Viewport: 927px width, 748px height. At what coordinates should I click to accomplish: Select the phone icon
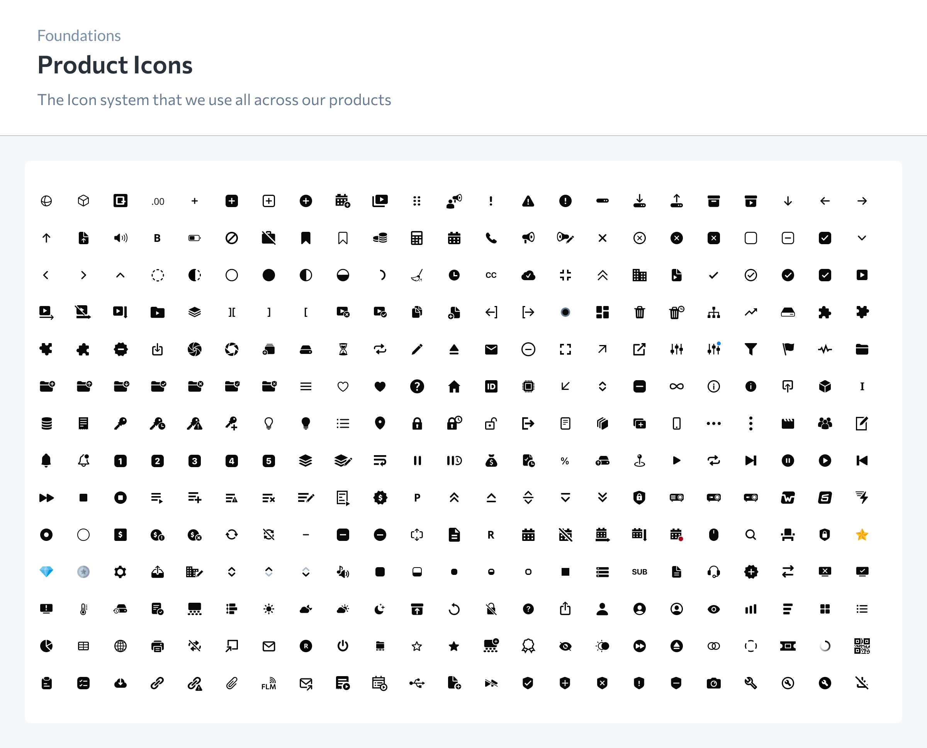491,238
